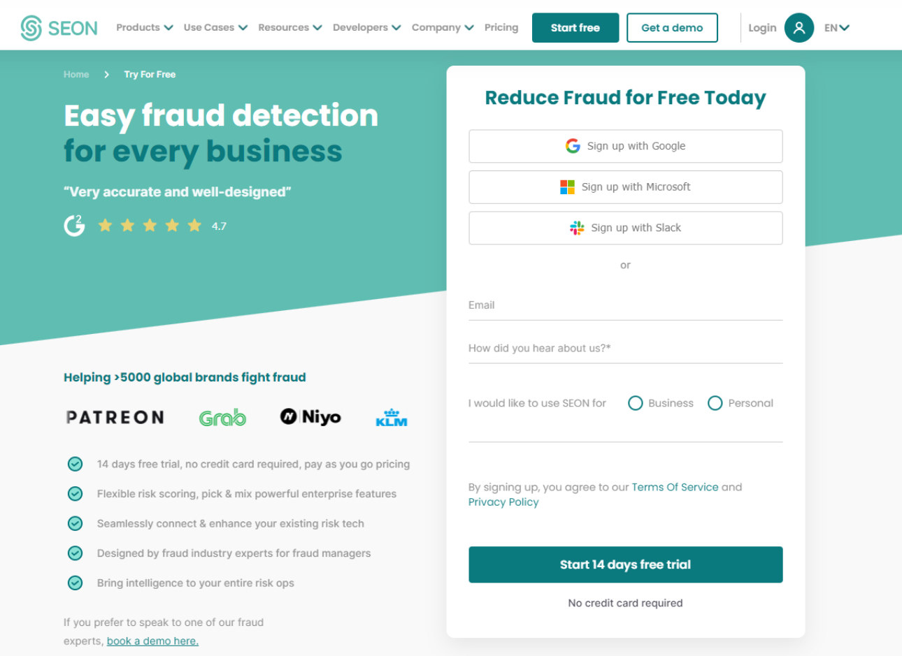Sign up with the Slack button

point(625,228)
